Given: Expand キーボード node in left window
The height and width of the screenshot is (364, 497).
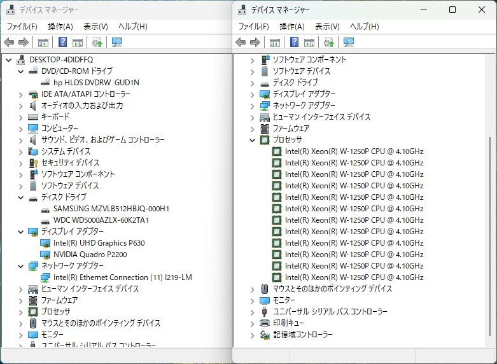Looking at the screenshot, I should point(20,117).
